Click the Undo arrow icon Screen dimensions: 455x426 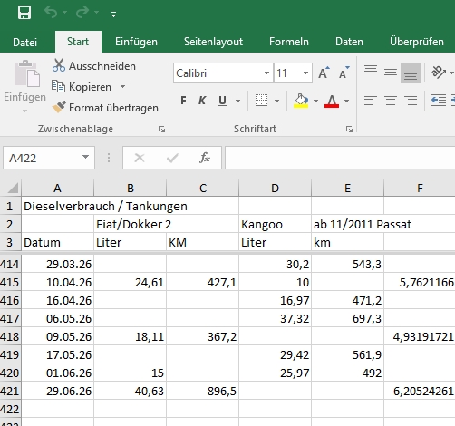(51, 13)
